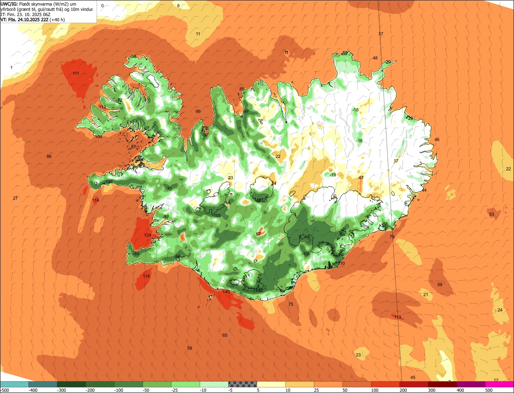Screen dimensions: 514x393
Task: Click the value 46 off the east coast
Action: click(437, 139)
